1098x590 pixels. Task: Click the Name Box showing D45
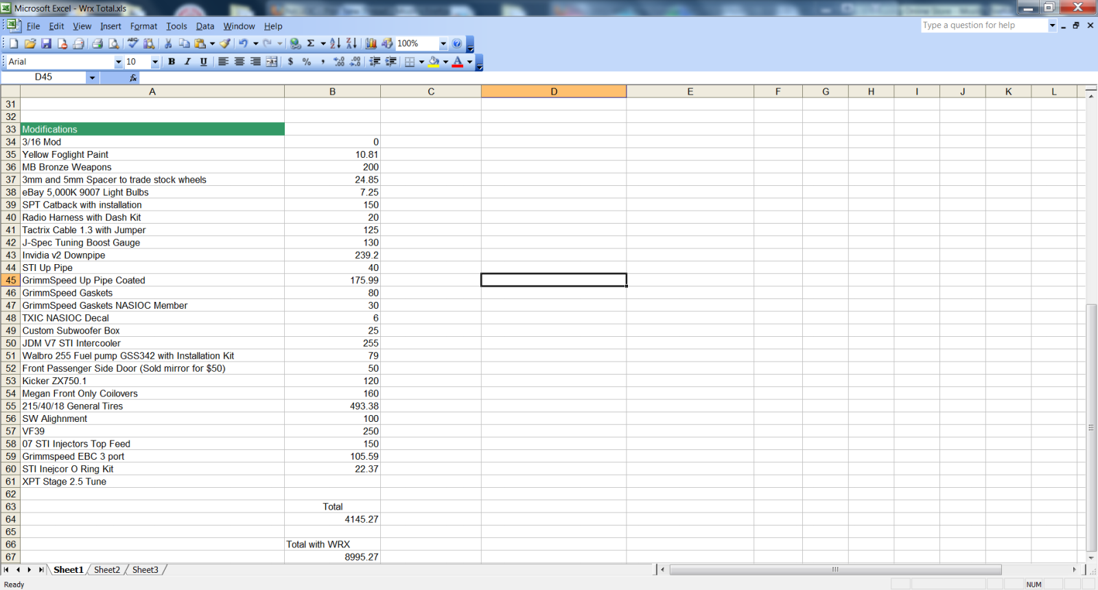pos(44,78)
